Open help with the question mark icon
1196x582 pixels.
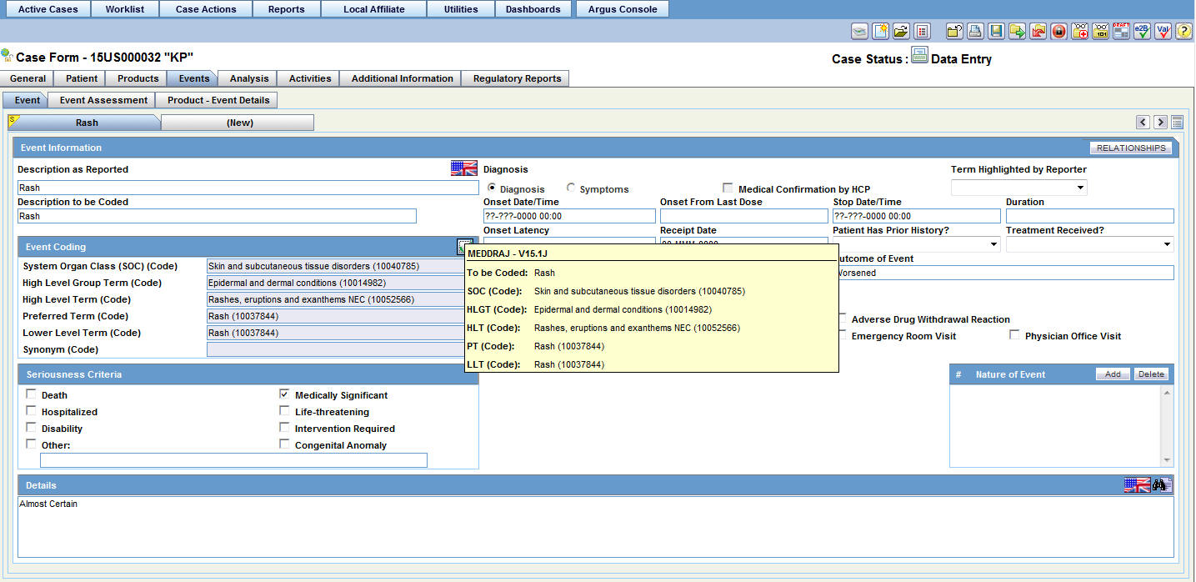(x=1183, y=32)
